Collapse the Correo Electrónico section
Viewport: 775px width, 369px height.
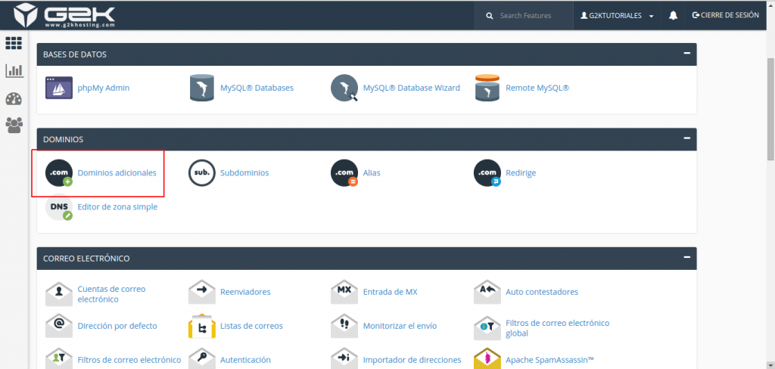coord(686,258)
